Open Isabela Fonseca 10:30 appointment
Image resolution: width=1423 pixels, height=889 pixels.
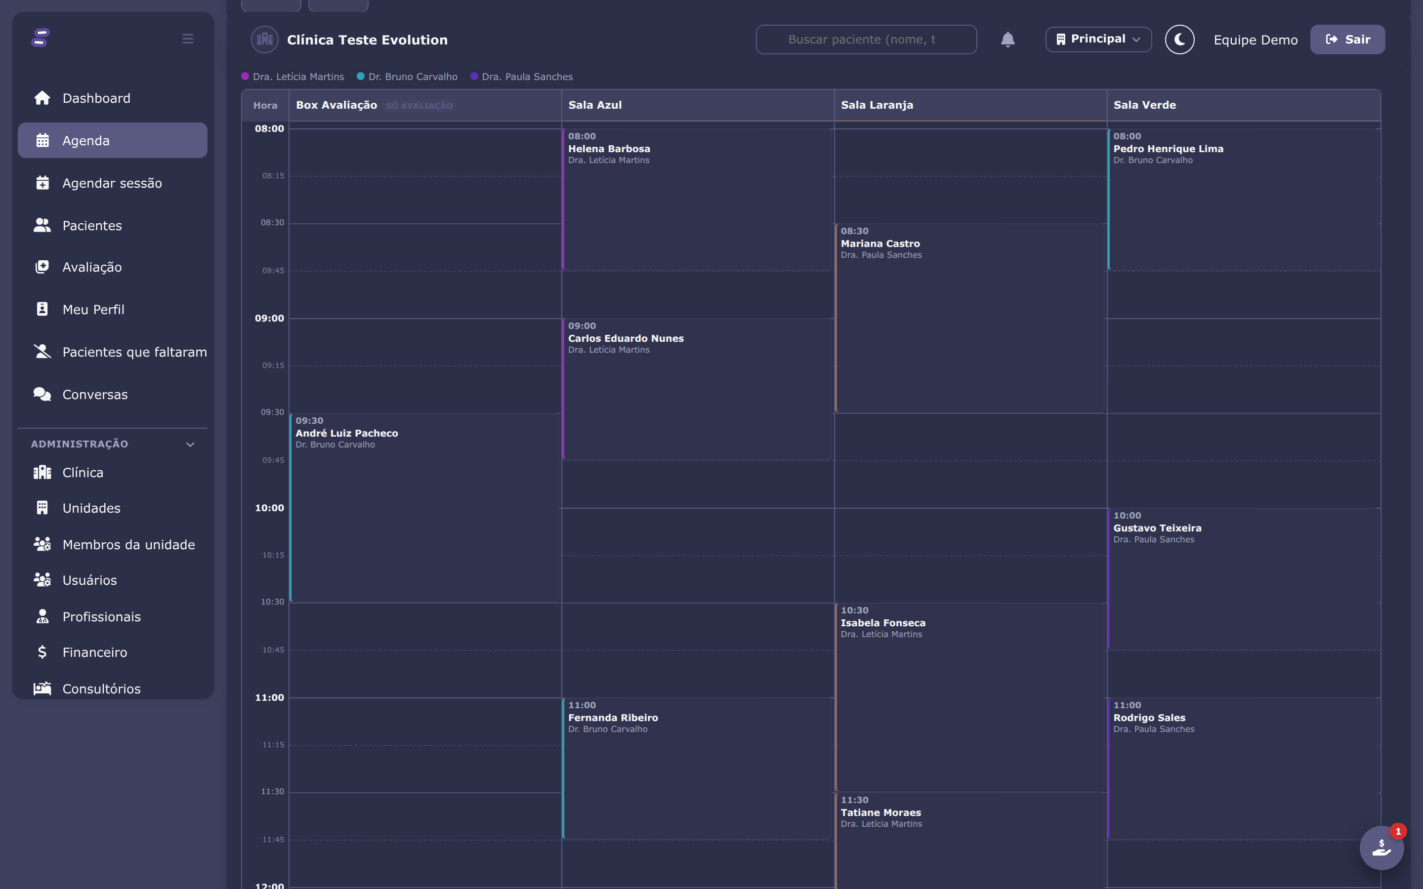click(x=970, y=697)
